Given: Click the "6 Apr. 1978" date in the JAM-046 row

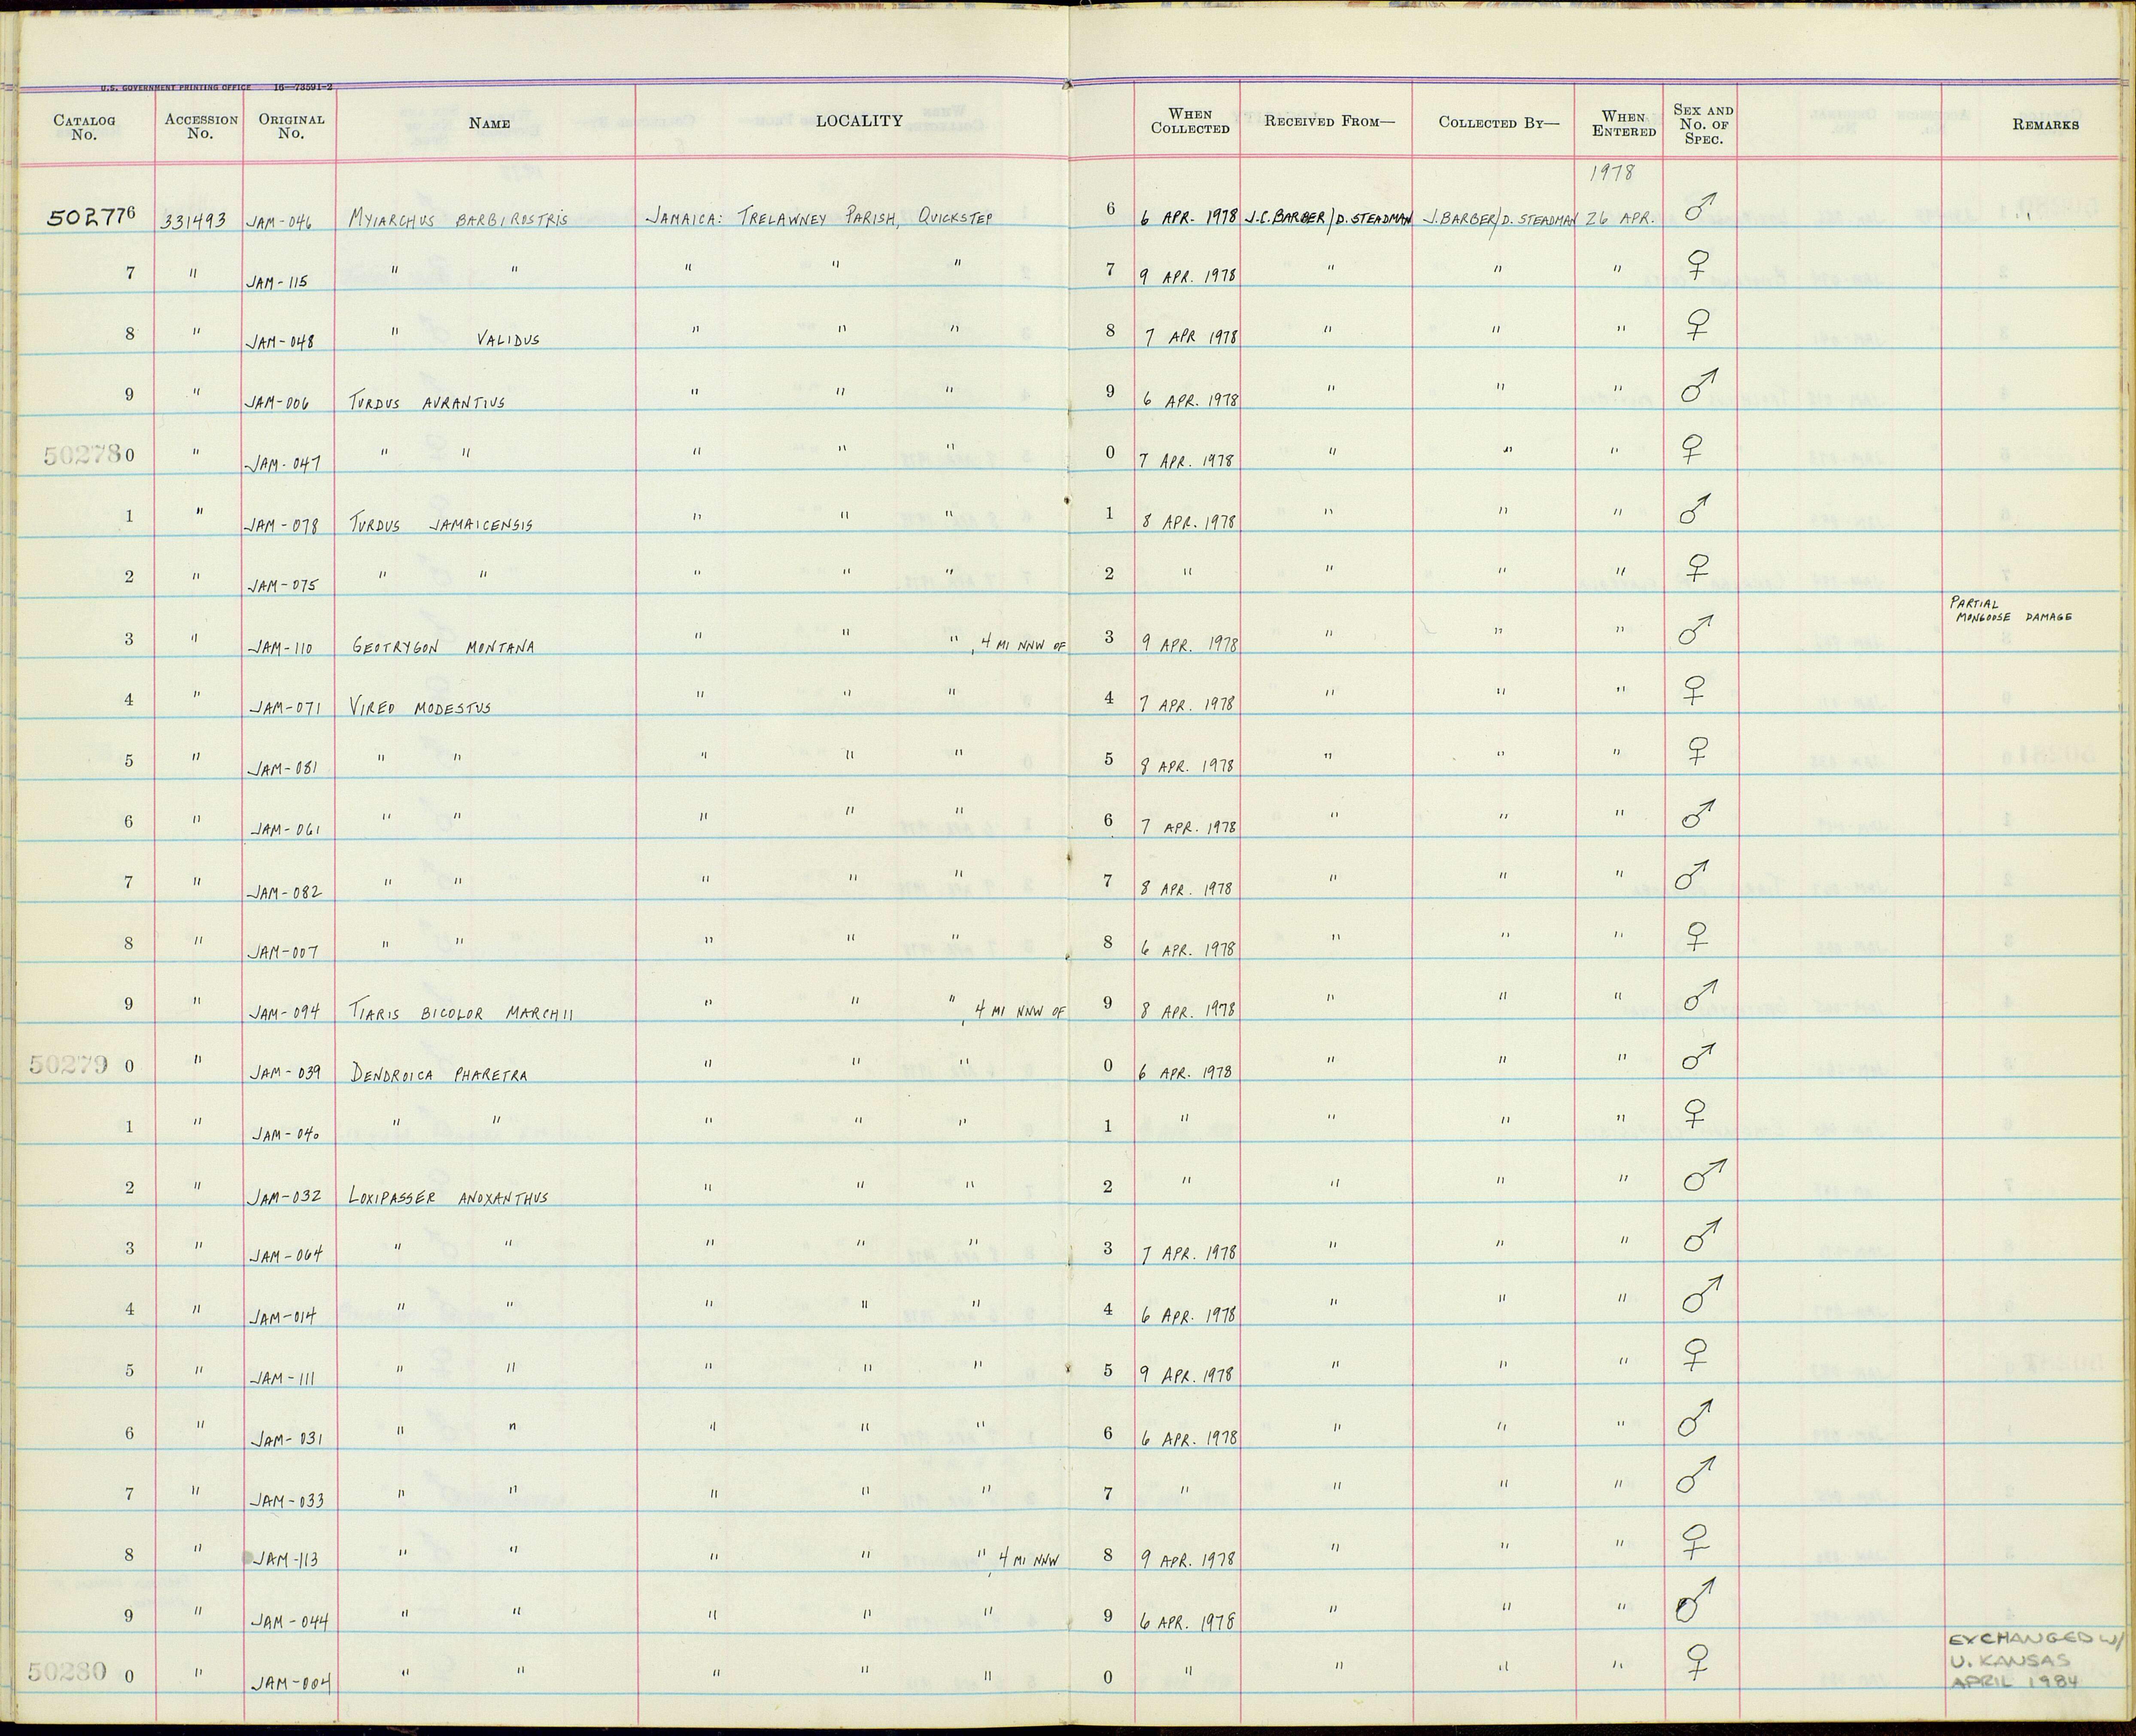Looking at the screenshot, I should coord(1189,218).
